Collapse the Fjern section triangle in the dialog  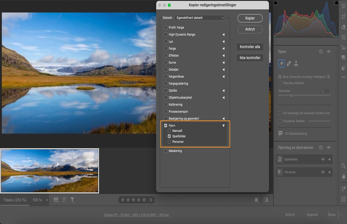tap(224, 126)
